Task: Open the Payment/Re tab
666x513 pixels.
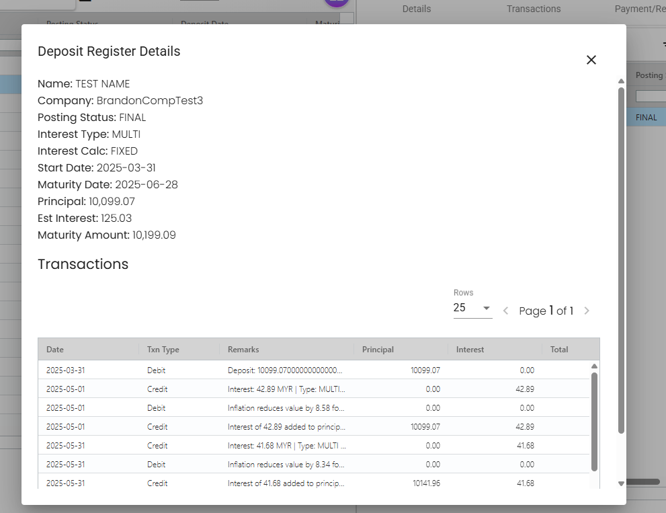Action: [x=637, y=9]
